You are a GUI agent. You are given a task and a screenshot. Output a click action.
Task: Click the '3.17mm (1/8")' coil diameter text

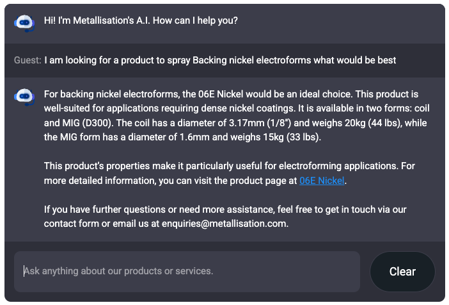[260, 123]
